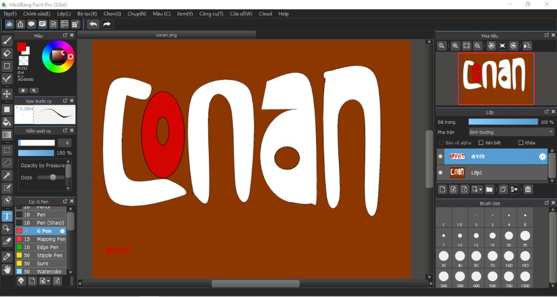
Task: Check the Bảo vệ alpha checkbox
Action: [441, 143]
